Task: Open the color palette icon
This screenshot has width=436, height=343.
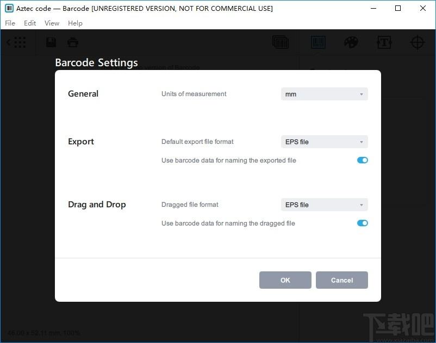Action: click(x=351, y=42)
